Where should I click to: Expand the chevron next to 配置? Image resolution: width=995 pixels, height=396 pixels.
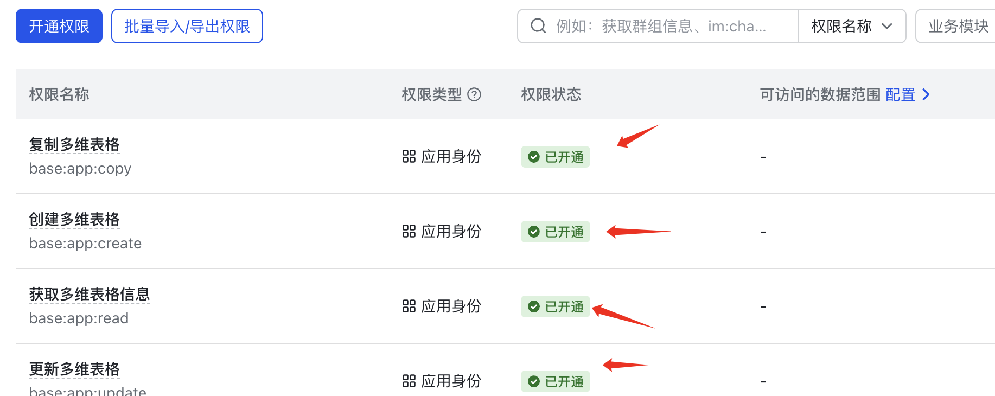click(926, 95)
